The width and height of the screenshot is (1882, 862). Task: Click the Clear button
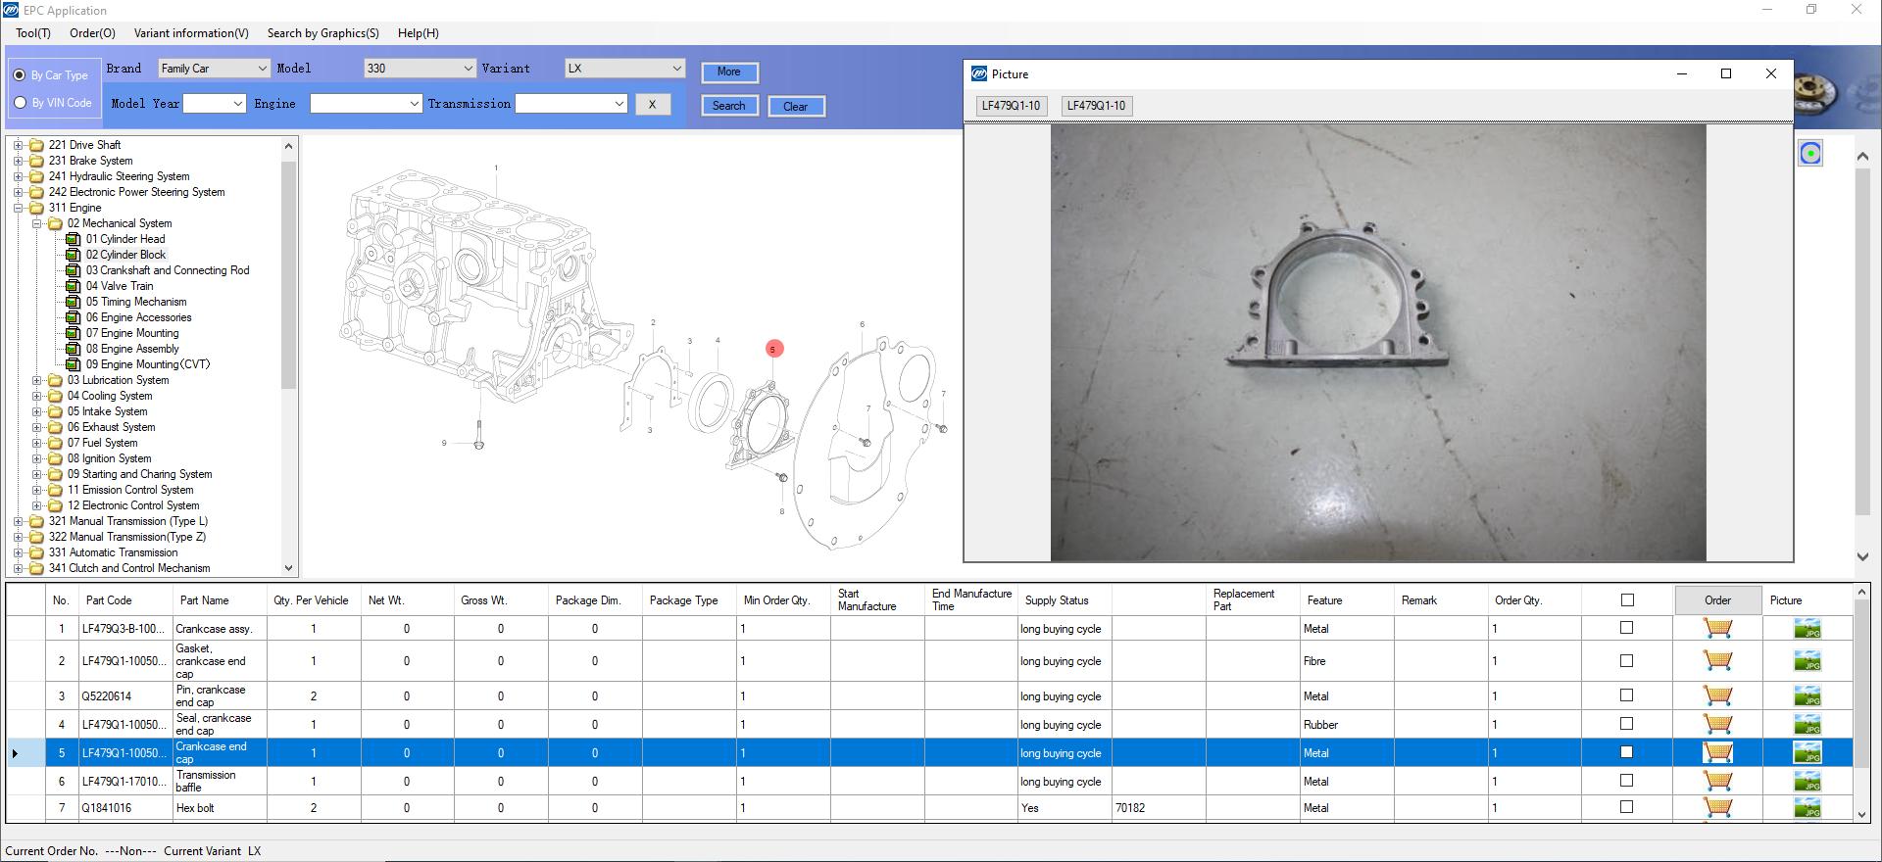795,107
